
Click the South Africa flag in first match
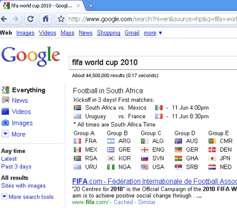tap(77, 108)
